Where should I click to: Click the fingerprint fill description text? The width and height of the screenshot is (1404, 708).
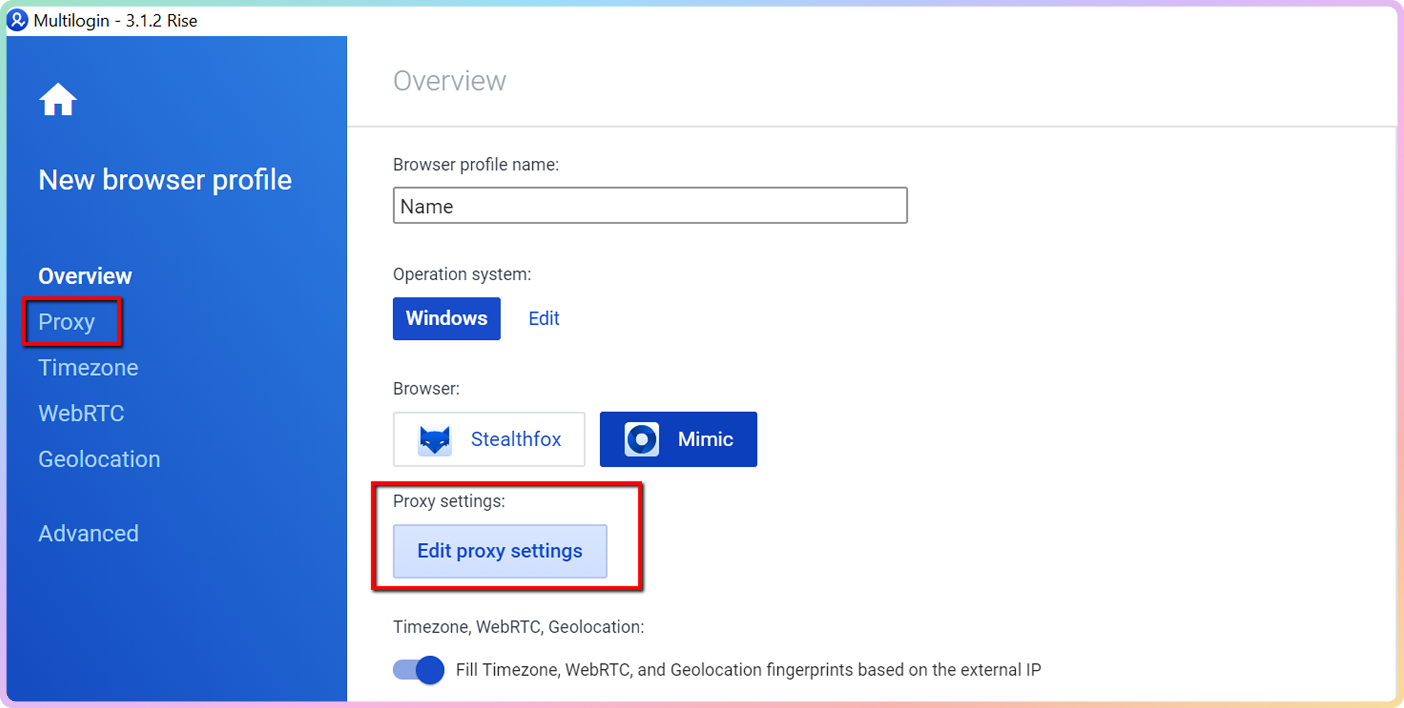(x=748, y=669)
